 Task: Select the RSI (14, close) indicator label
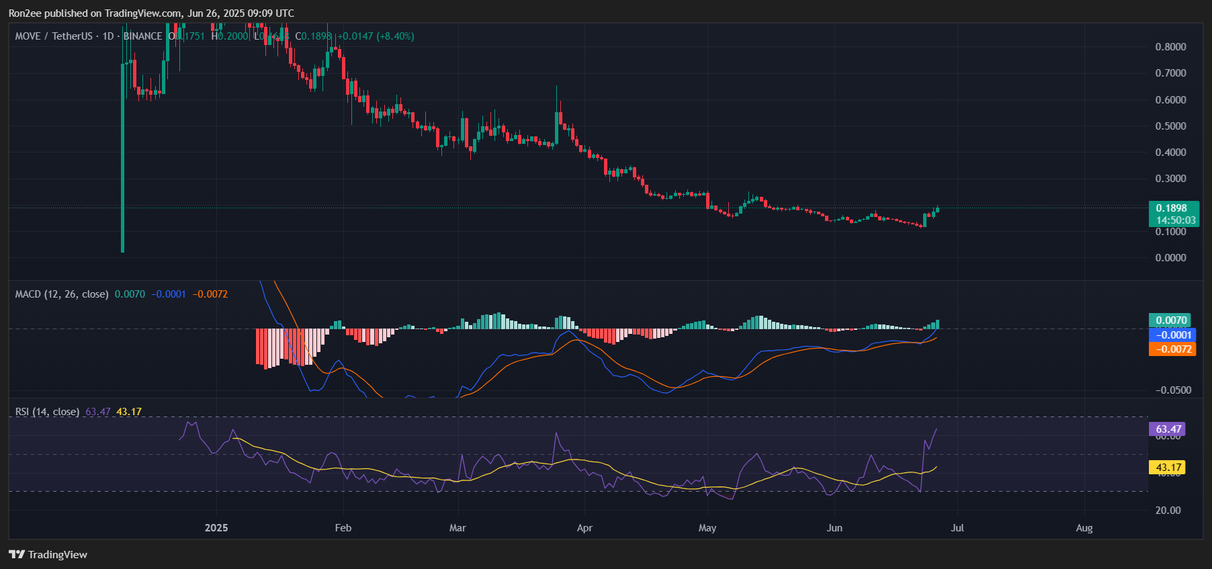click(47, 412)
